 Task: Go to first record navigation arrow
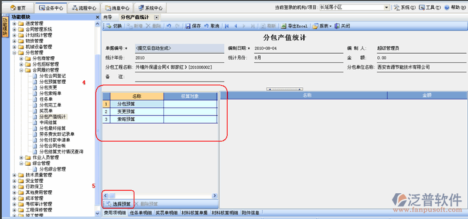[x=227, y=26]
